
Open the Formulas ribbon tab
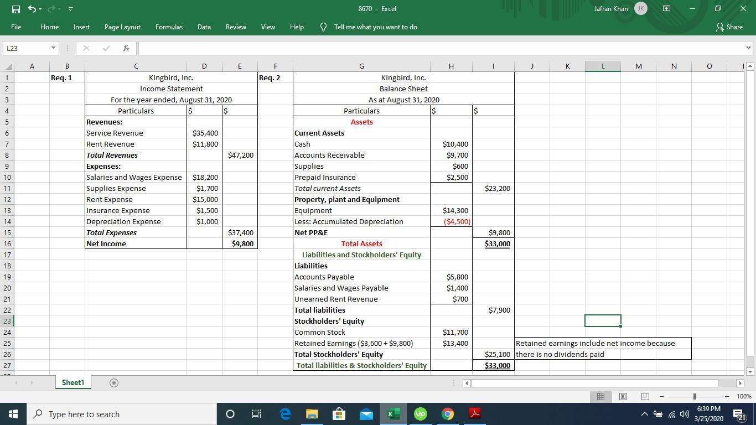point(169,27)
